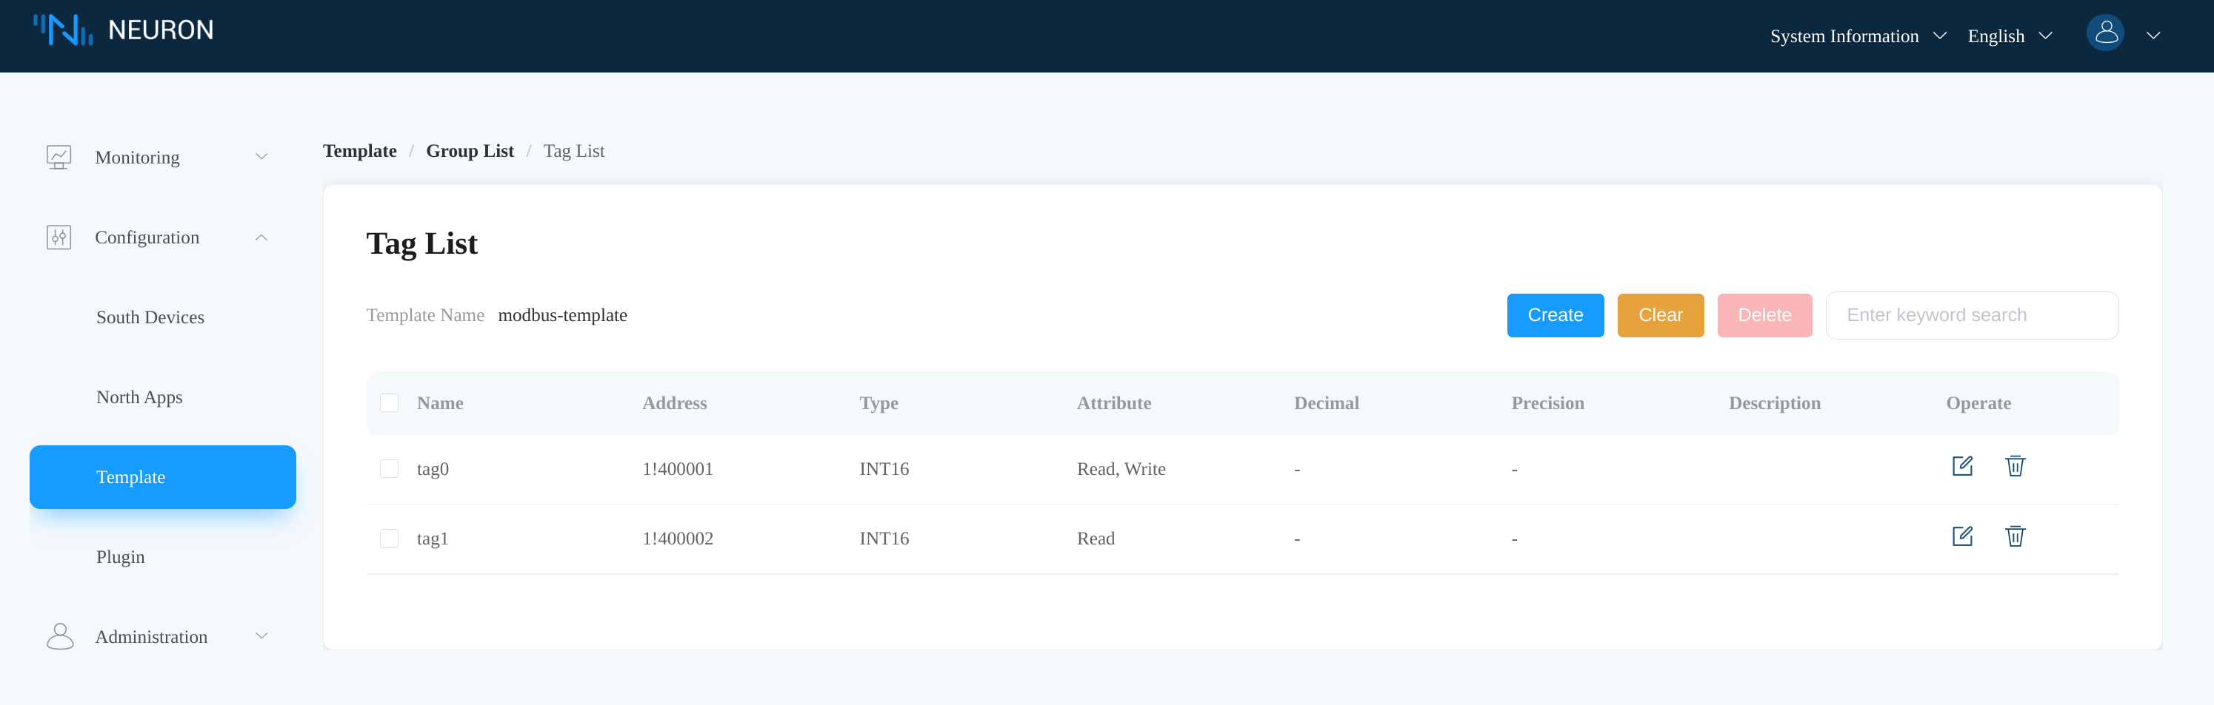2214x705 pixels.
Task: Click the Administration person icon in sidebar
Action: (x=59, y=636)
